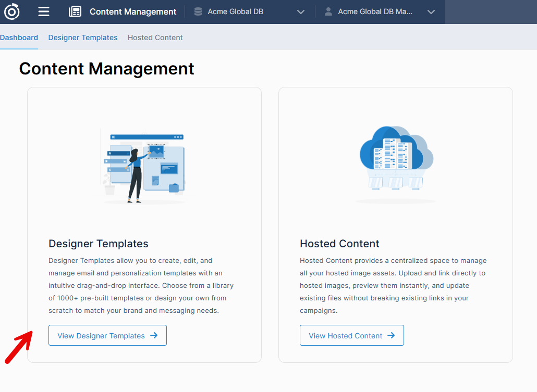Click the Designer Templates illustration

(143, 167)
